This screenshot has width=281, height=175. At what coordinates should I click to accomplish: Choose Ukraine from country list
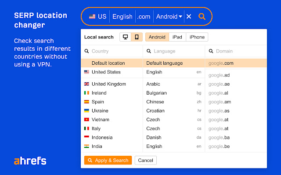pyautogui.click(x=112, y=111)
